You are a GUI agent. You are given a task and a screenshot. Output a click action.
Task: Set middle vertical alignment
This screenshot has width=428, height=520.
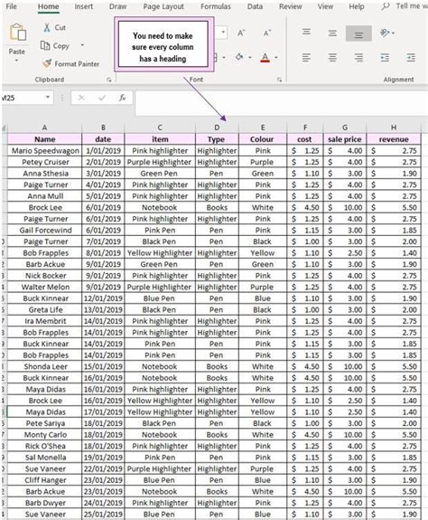332,33
